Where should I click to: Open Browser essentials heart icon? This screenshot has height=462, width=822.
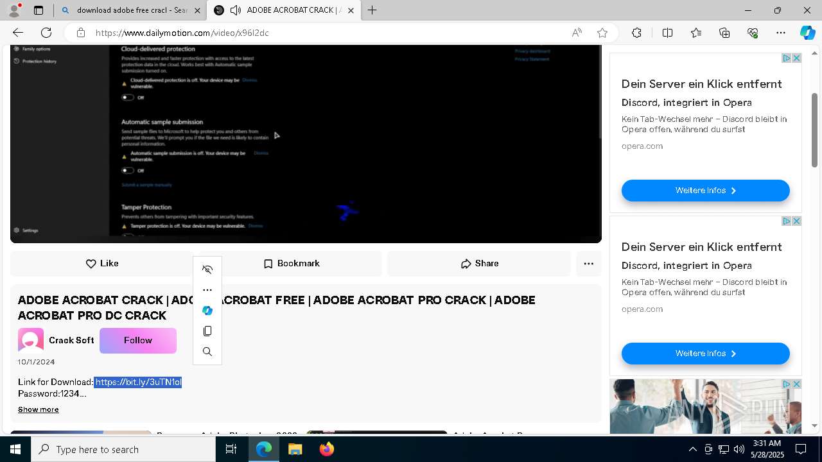tap(753, 33)
